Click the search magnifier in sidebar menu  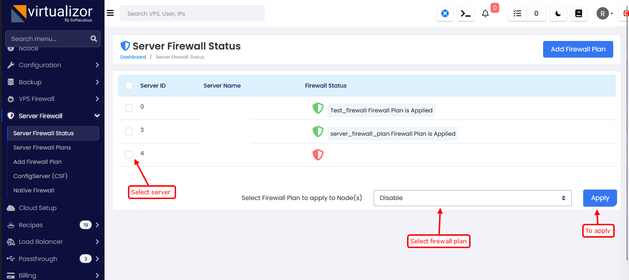94,39
